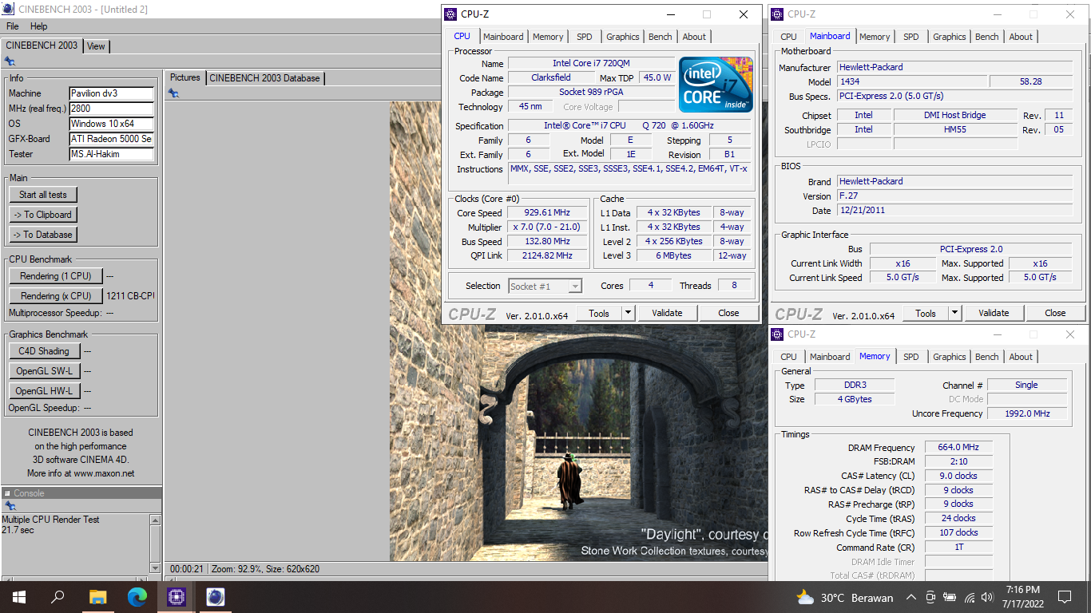Switch to the View tab in CINEBENCH

(x=96, y=46)
